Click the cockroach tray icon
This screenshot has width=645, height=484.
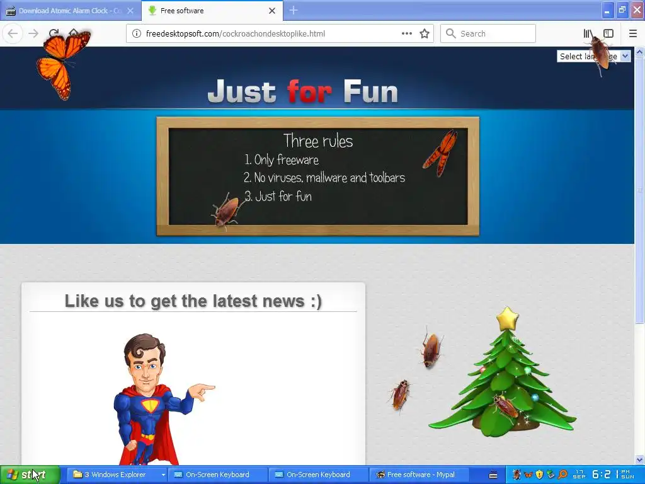click(x=517, y=475)
